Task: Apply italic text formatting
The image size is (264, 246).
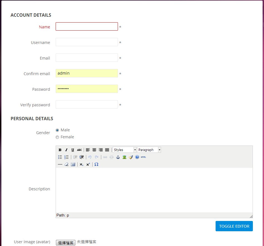Action: (x=66, y=150)
